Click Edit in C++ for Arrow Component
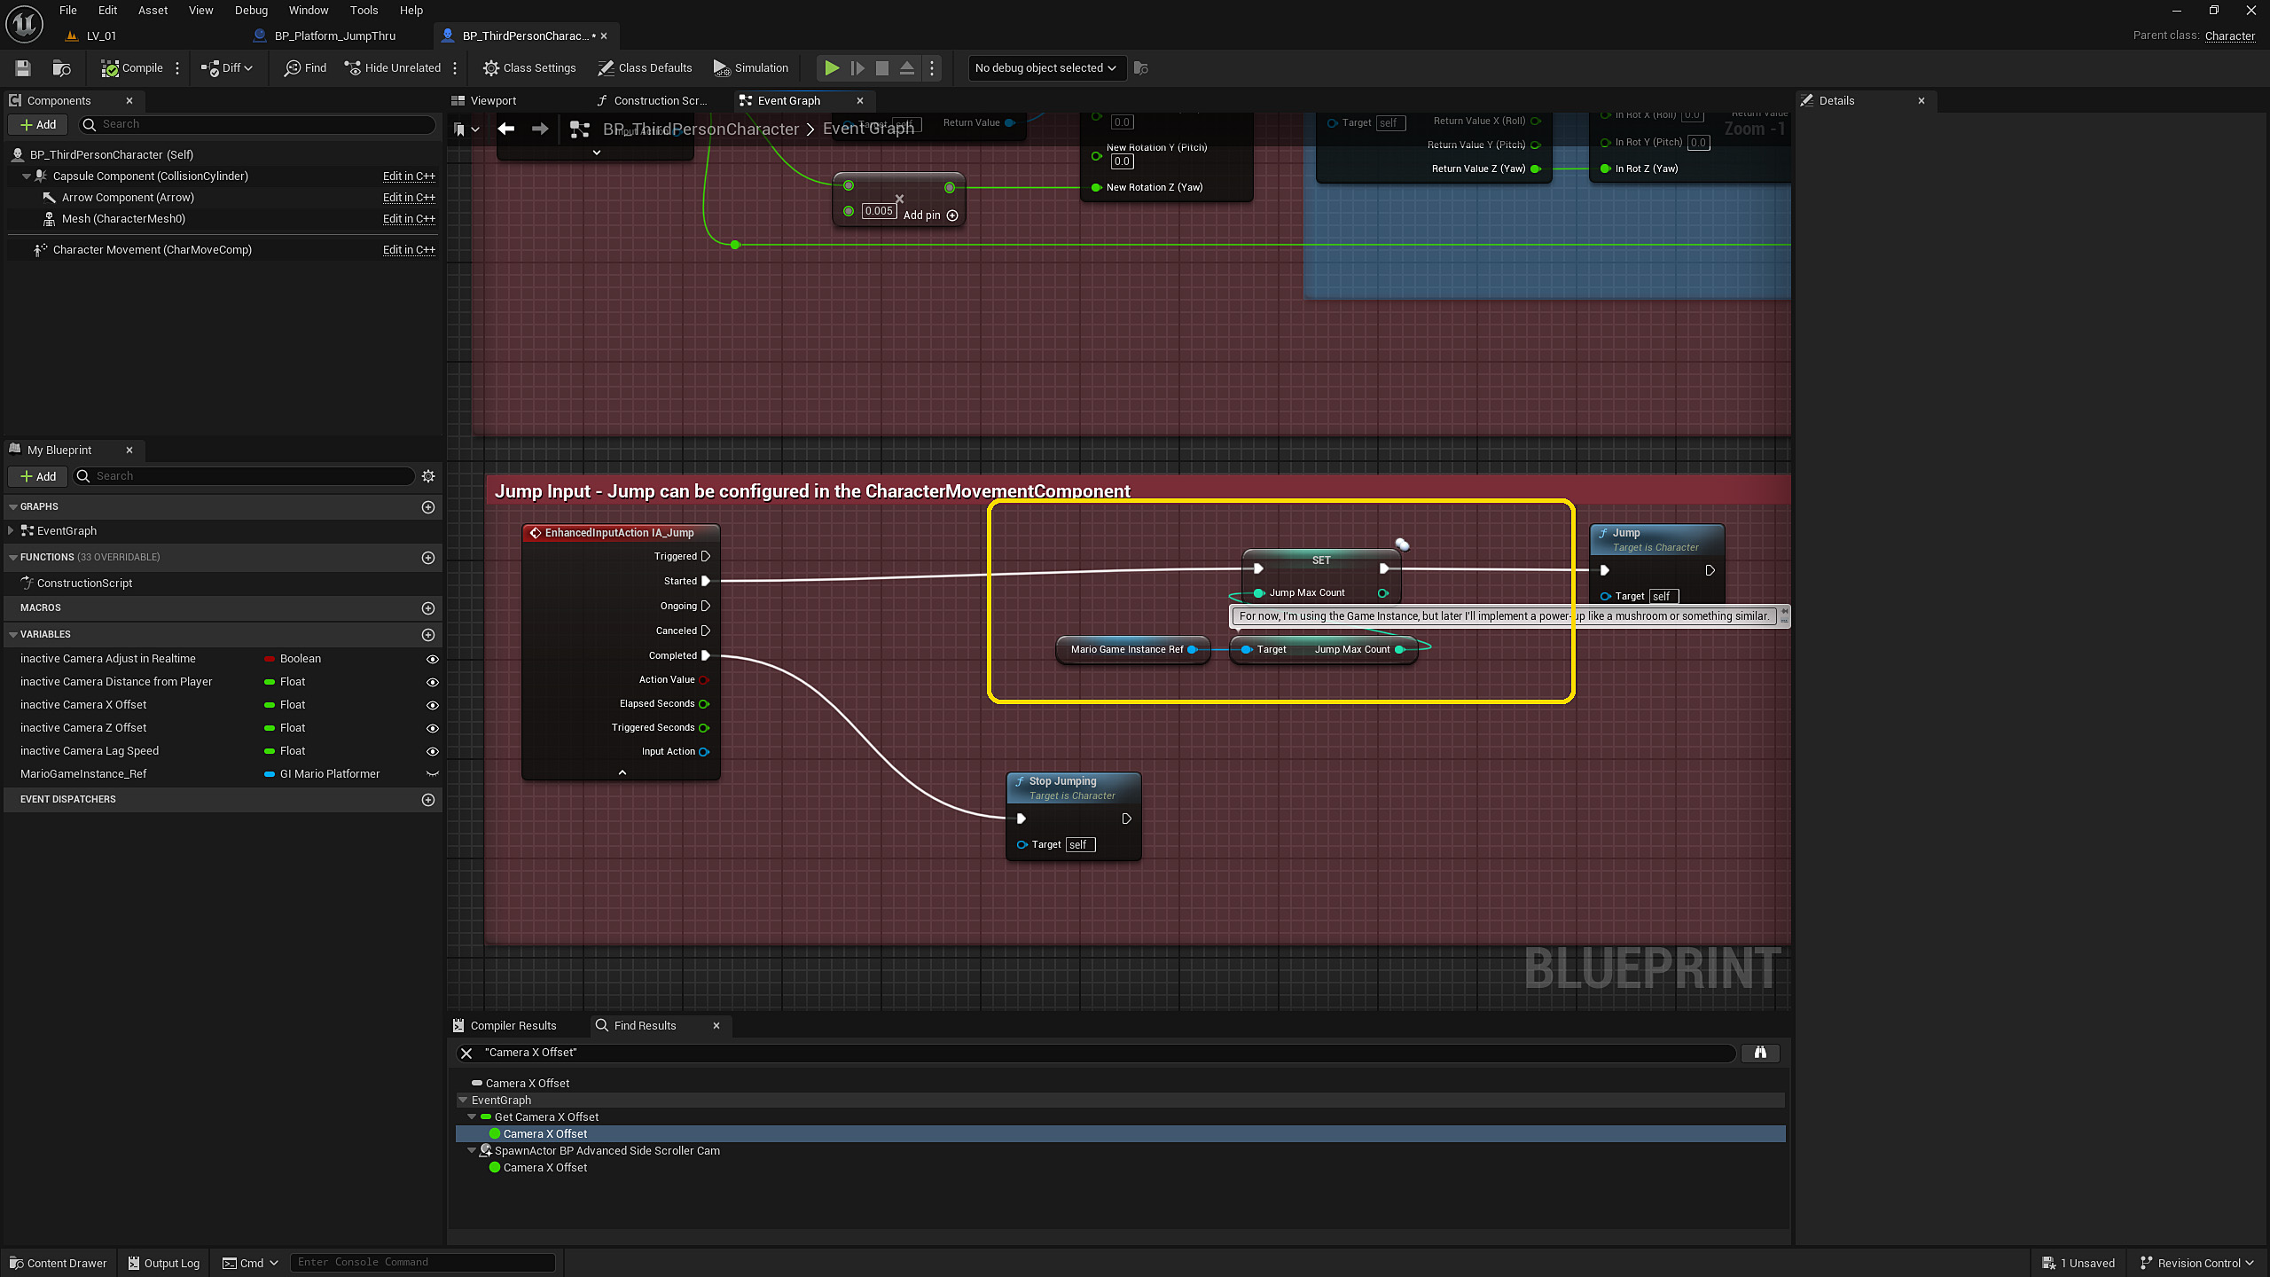This screenshot has width=2270, height=1277. 409,198
